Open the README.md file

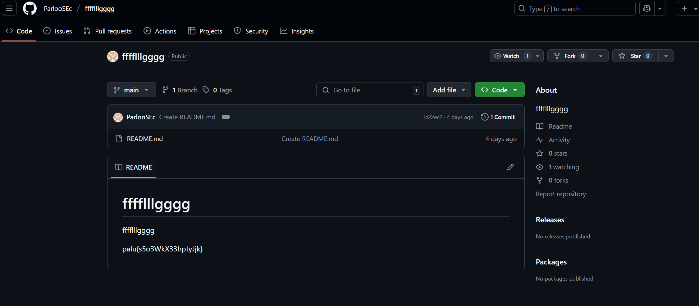tap(145, 139)
